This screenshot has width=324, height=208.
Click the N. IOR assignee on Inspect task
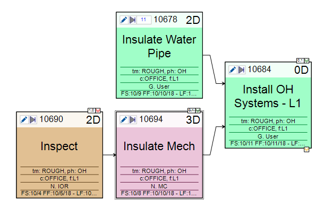point(59,186)
